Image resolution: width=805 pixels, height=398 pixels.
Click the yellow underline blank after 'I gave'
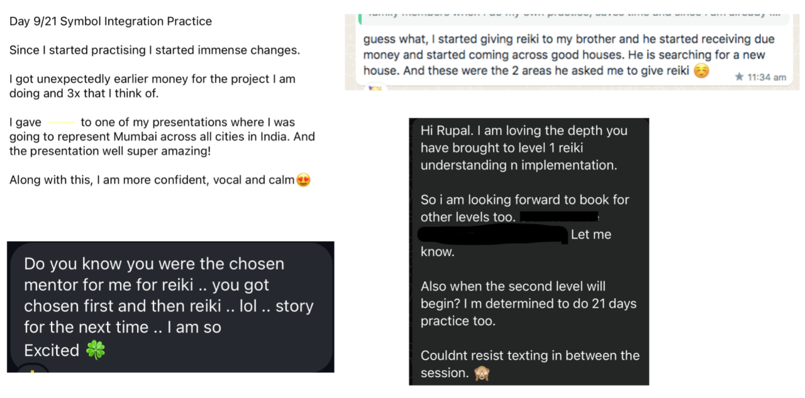[61, 123]
